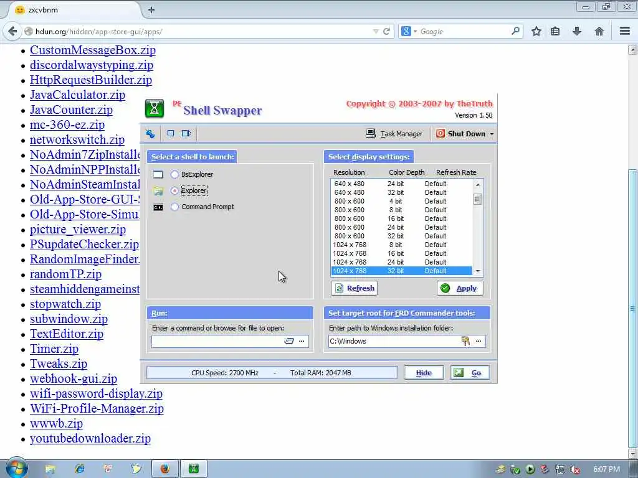Bookmark this page with the star icon
The width and height of the screenshot is (638, 478).
click(536, 31)
